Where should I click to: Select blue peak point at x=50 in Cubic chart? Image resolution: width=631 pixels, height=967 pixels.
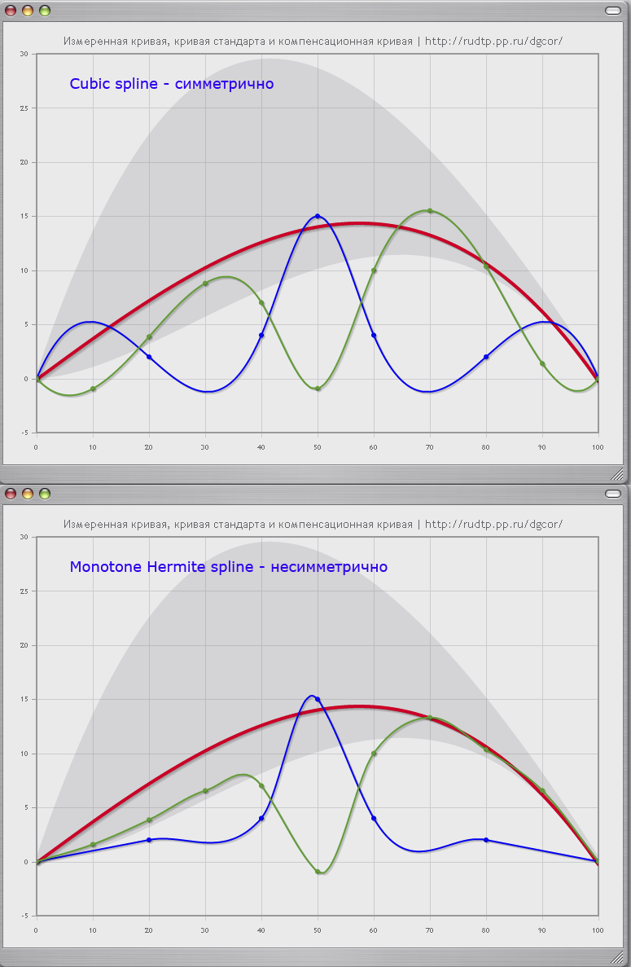[318, 216]
